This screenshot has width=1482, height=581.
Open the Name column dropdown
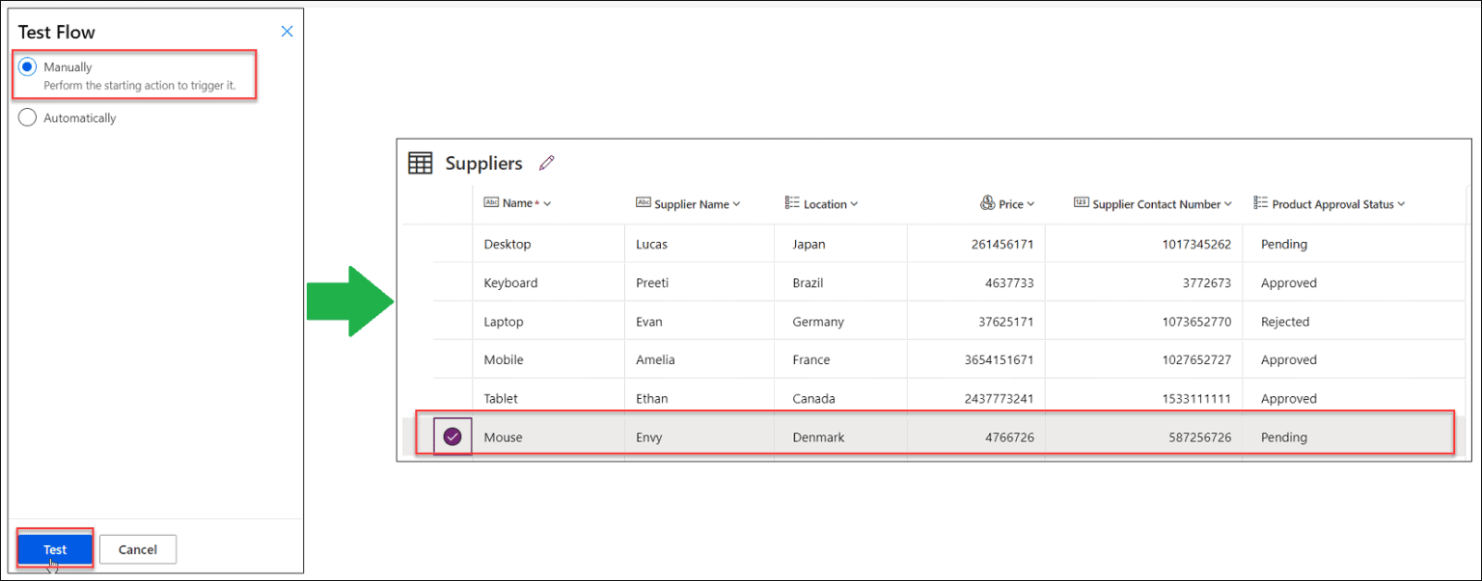click(x=548, y=204)
